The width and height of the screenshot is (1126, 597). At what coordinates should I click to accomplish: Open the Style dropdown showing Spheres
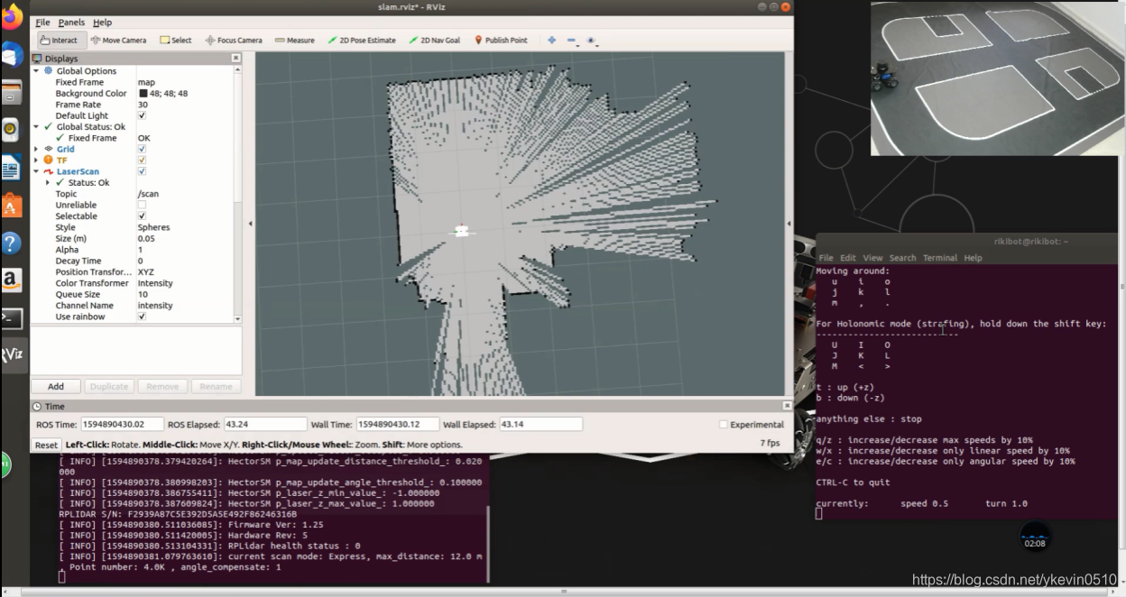pos(184,227)
